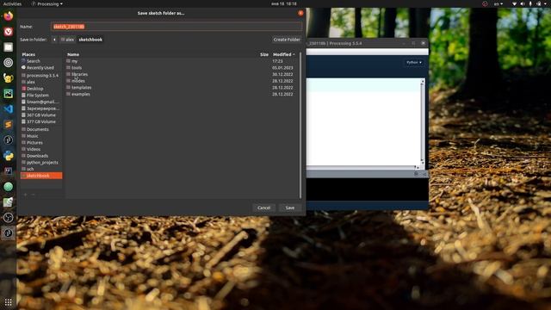
Task: Show Applications grid in the dock
Action: 8,302
